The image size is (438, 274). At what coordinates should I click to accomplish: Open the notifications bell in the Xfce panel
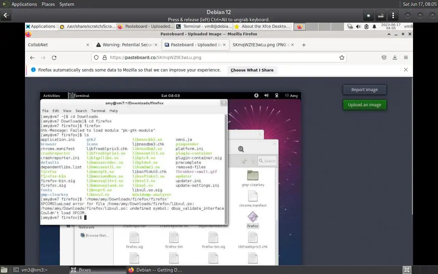374,27
